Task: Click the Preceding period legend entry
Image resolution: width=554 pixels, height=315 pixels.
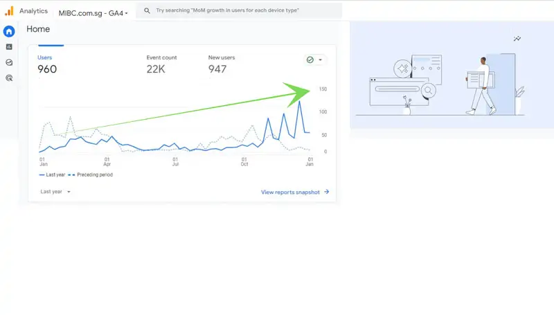Action: tap(93, 174)
